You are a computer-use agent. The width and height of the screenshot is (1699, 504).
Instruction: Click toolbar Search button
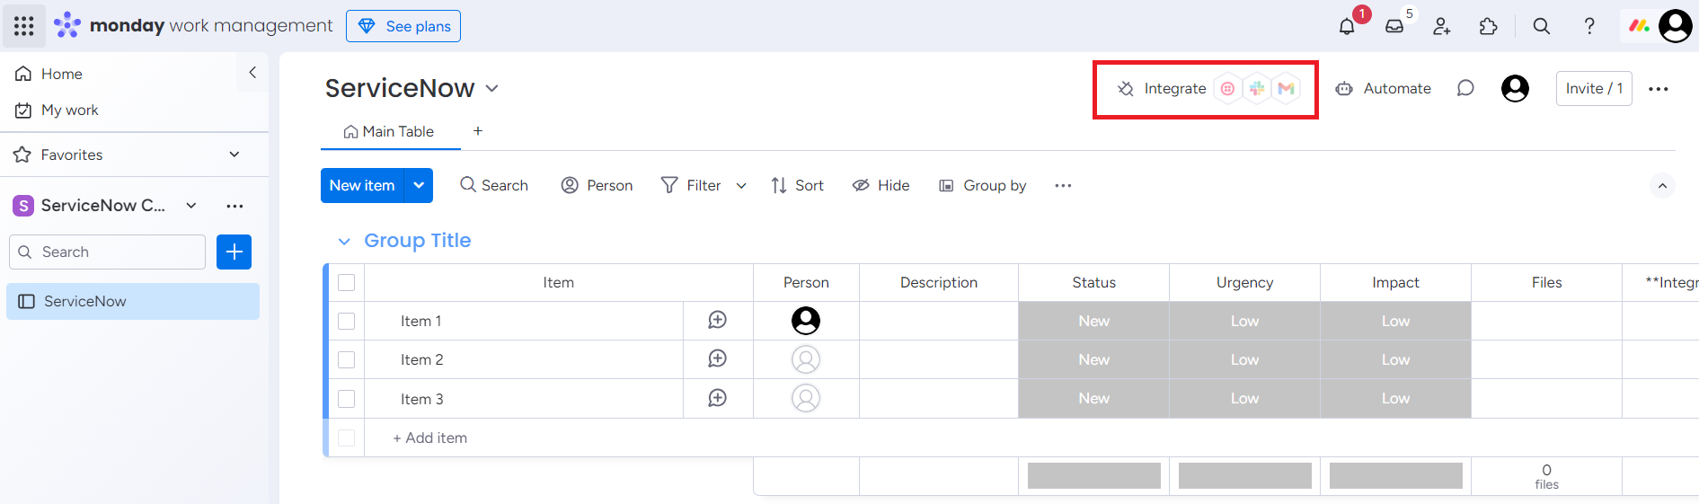click(493, 185)
